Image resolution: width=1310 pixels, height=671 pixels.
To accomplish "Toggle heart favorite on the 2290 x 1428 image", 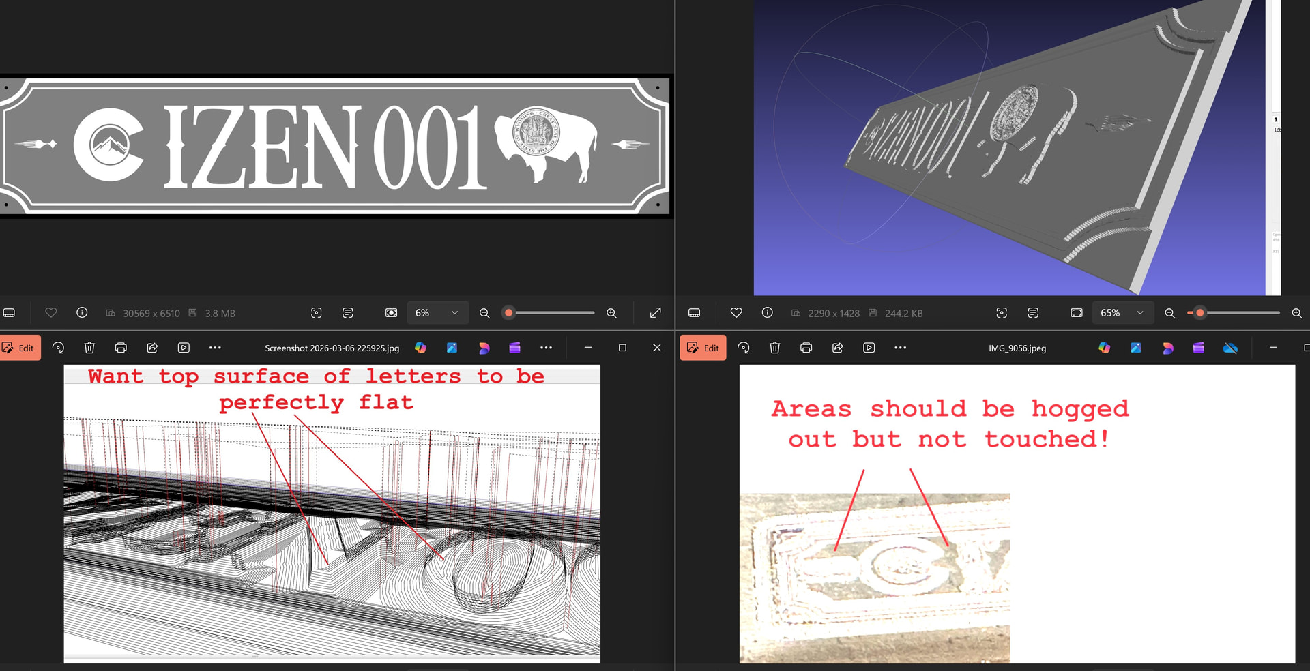I will coord(736,312).
